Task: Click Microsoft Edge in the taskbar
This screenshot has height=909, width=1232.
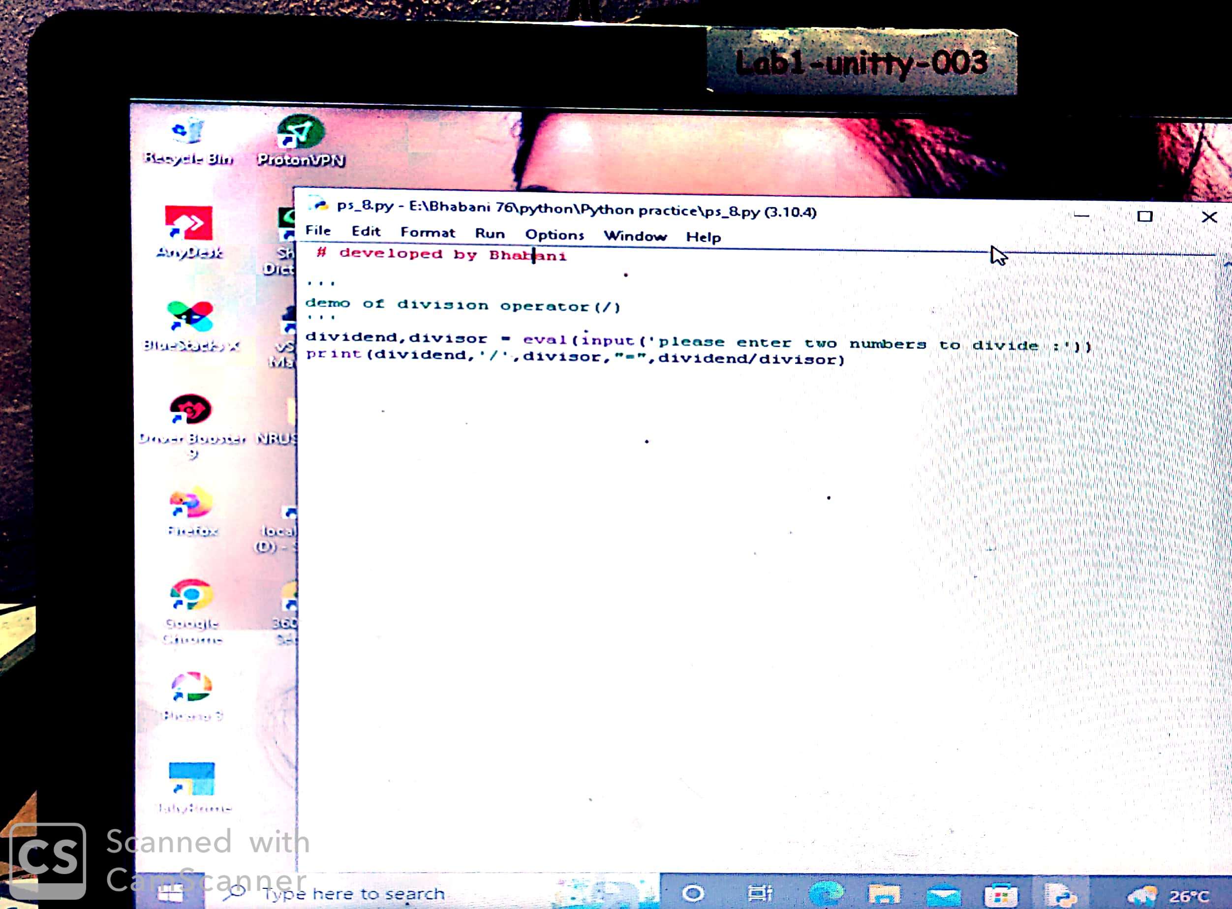Action: (x=826, y=894)
